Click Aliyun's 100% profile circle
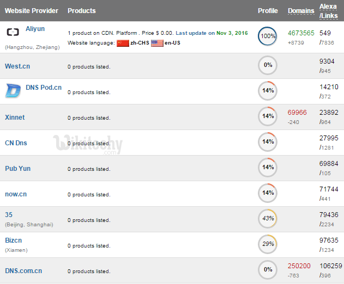 point(268,36)
